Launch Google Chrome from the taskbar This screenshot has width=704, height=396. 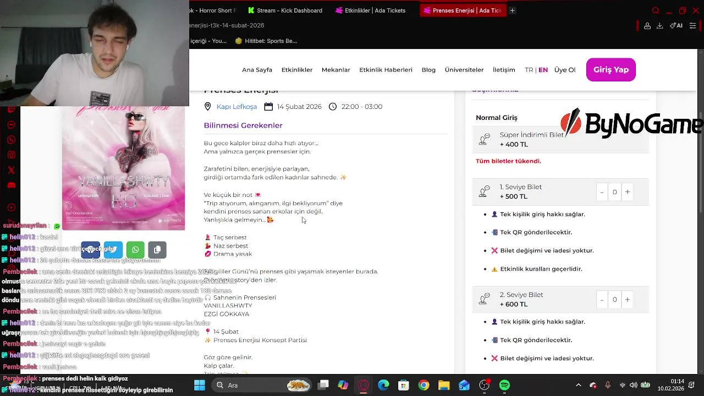[424, 385]
